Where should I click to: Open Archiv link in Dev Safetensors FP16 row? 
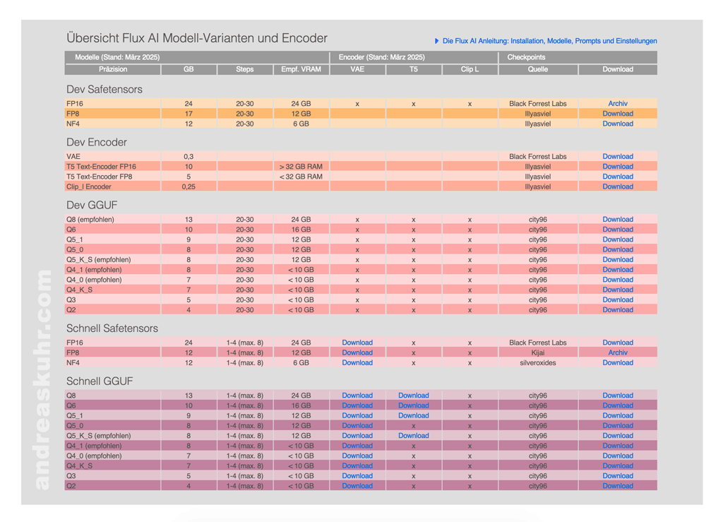[617, 104]
